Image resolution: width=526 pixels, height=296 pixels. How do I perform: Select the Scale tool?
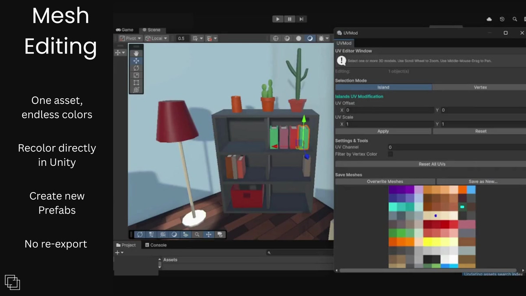tap(136, 75)
